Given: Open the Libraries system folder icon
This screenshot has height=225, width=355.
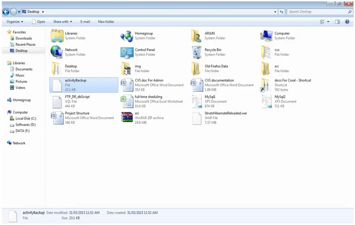Looking at the screenshot, I should (57, 36).
